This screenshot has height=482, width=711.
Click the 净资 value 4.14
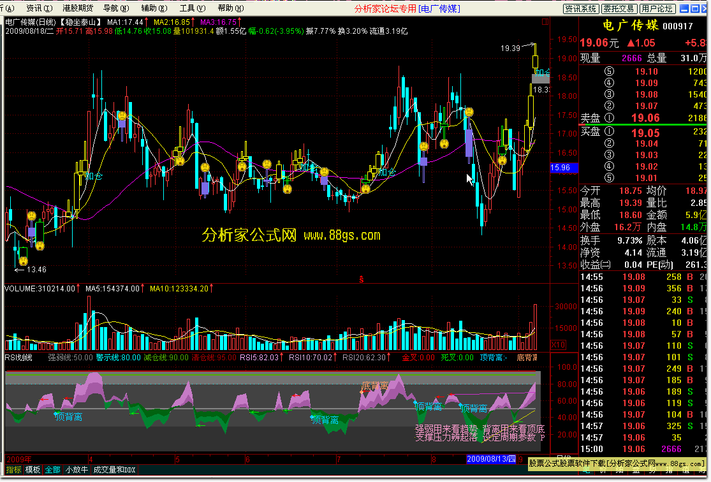pyautogui.click(x=633, y=253)
